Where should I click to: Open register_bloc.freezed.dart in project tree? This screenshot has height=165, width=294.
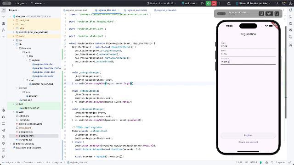coord(46,68)
